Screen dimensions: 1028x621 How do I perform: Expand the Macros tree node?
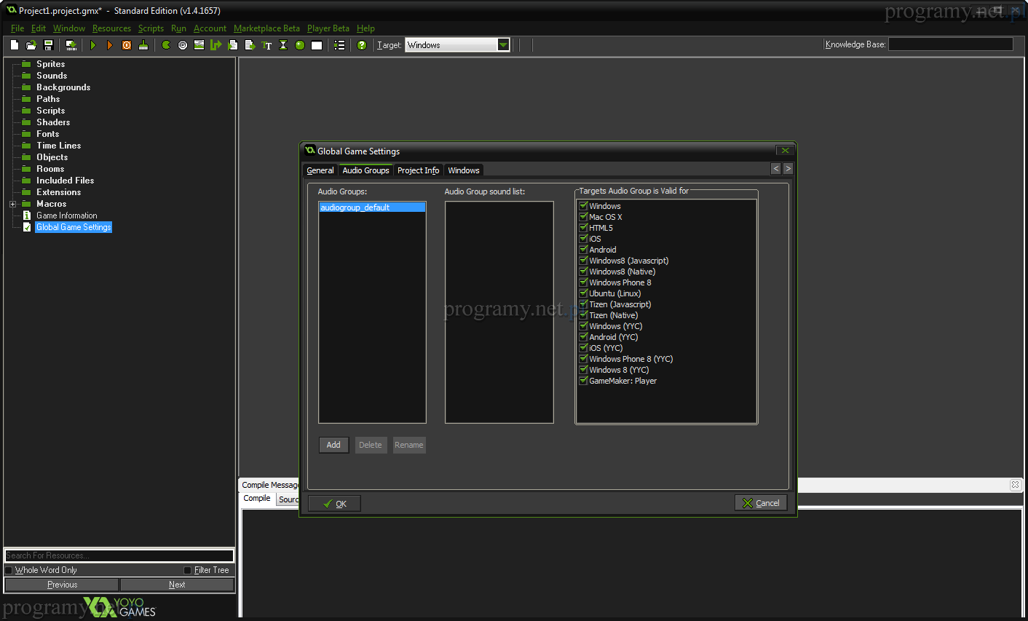(x=12, y=204)
